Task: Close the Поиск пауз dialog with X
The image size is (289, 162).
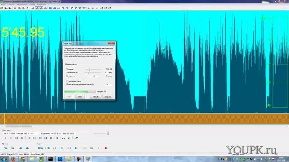Action: (x=112, y=43)
